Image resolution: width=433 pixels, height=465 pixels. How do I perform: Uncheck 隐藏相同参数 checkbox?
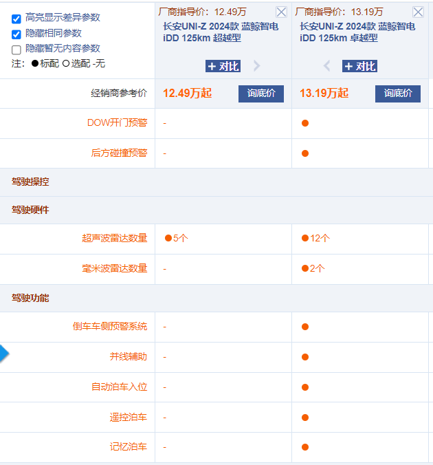click(x=16, y=34)
